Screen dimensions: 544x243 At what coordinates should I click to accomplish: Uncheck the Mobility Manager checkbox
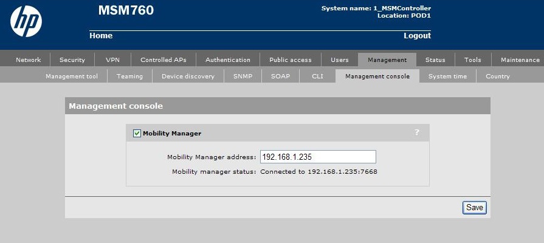coord(137,133)
